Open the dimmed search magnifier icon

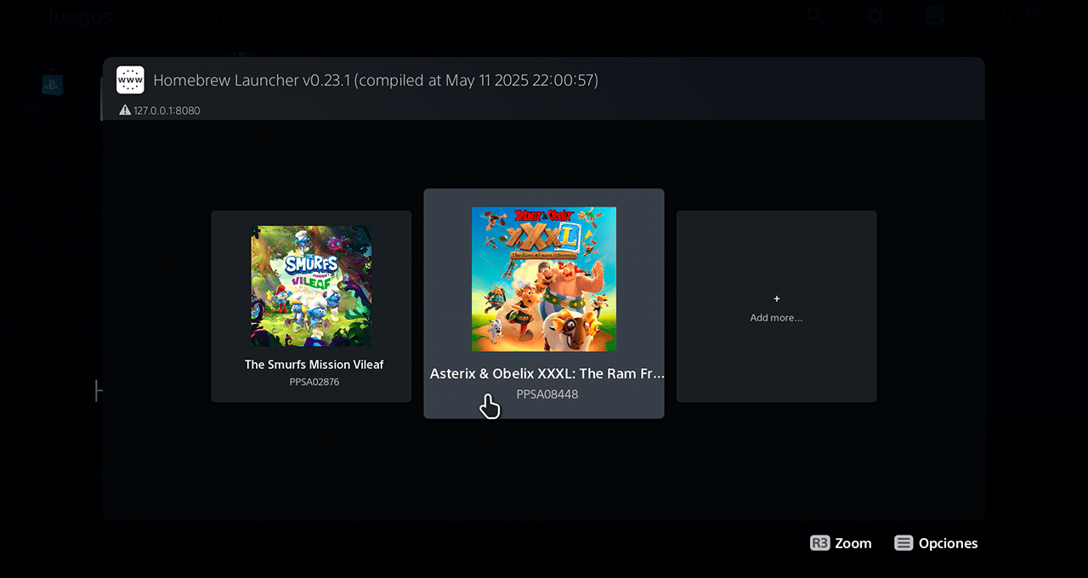click(815, 16)
